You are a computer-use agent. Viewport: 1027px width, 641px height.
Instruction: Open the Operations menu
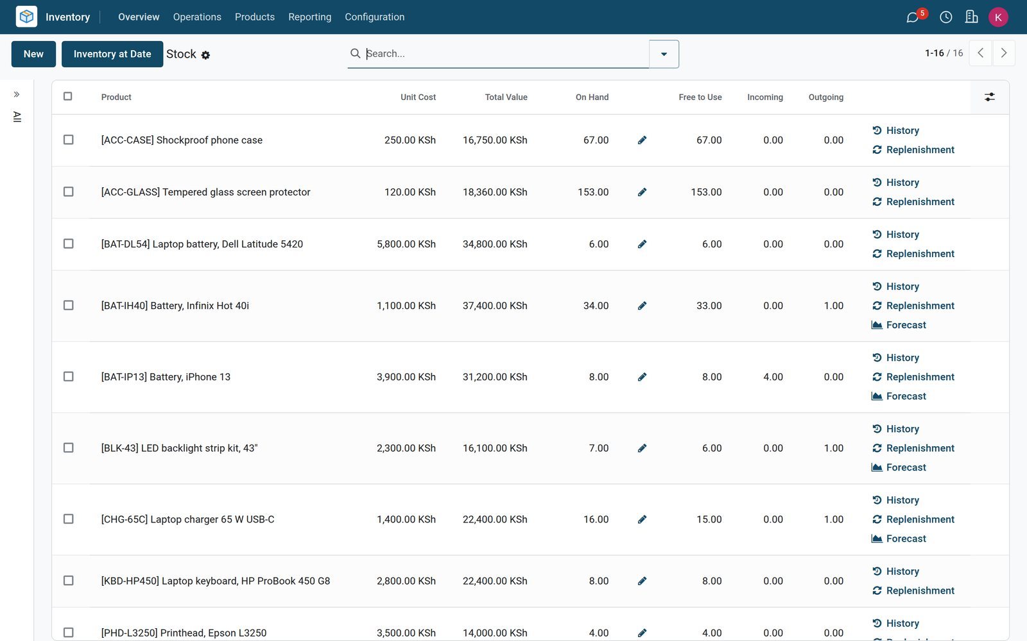[x=197, y=17]
